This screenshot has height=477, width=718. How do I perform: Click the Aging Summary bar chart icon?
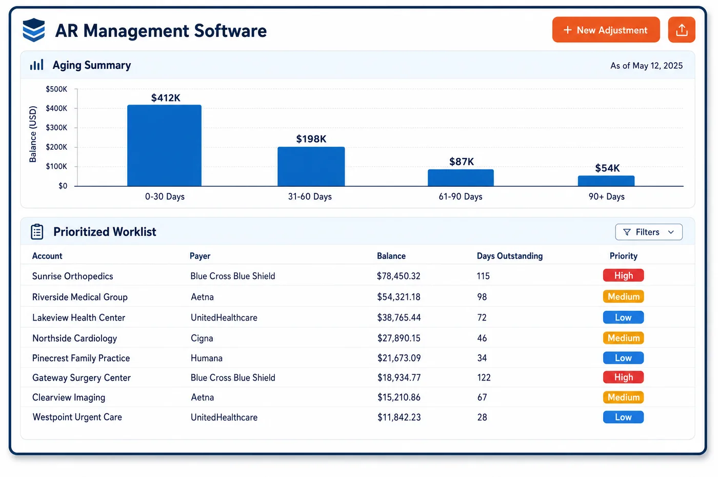point(37,65)
